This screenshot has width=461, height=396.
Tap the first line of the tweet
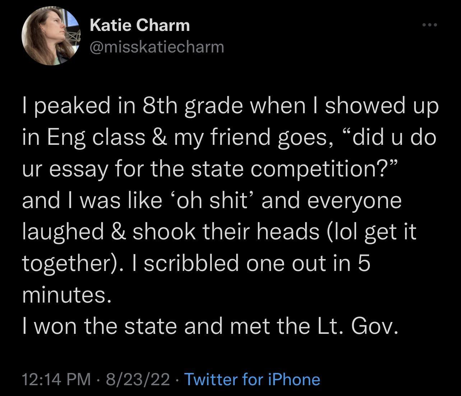(230, 105)
